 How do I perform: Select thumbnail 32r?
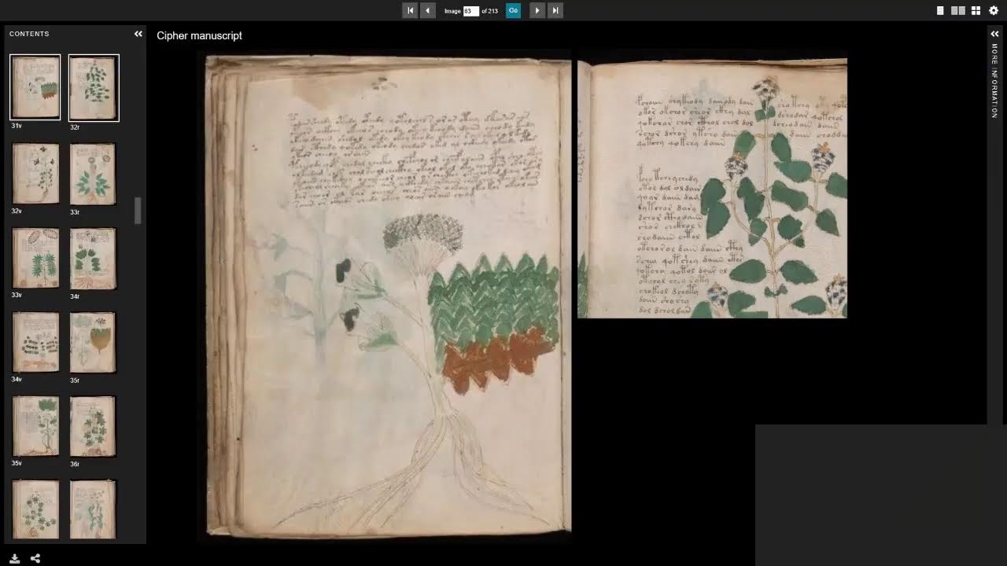click(x=94, y=87)
